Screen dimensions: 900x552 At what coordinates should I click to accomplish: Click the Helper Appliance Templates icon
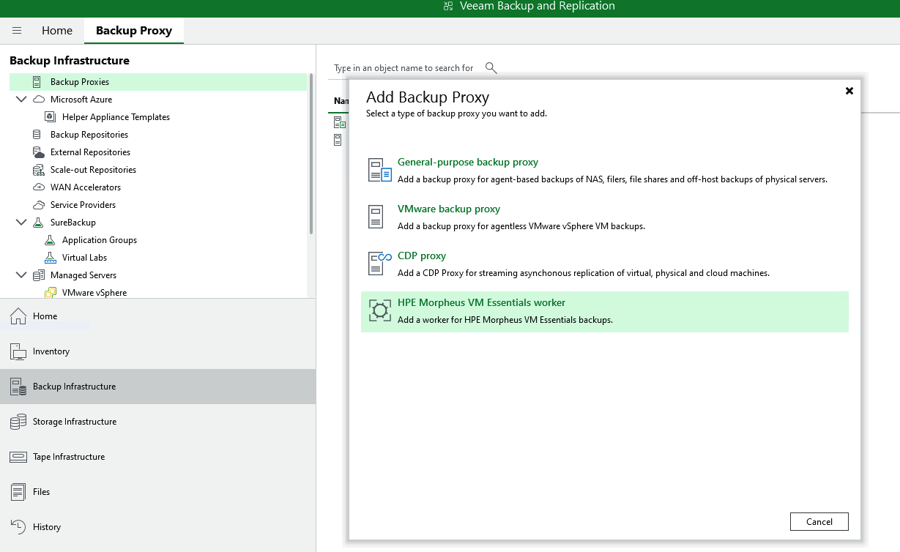point(51,117)
